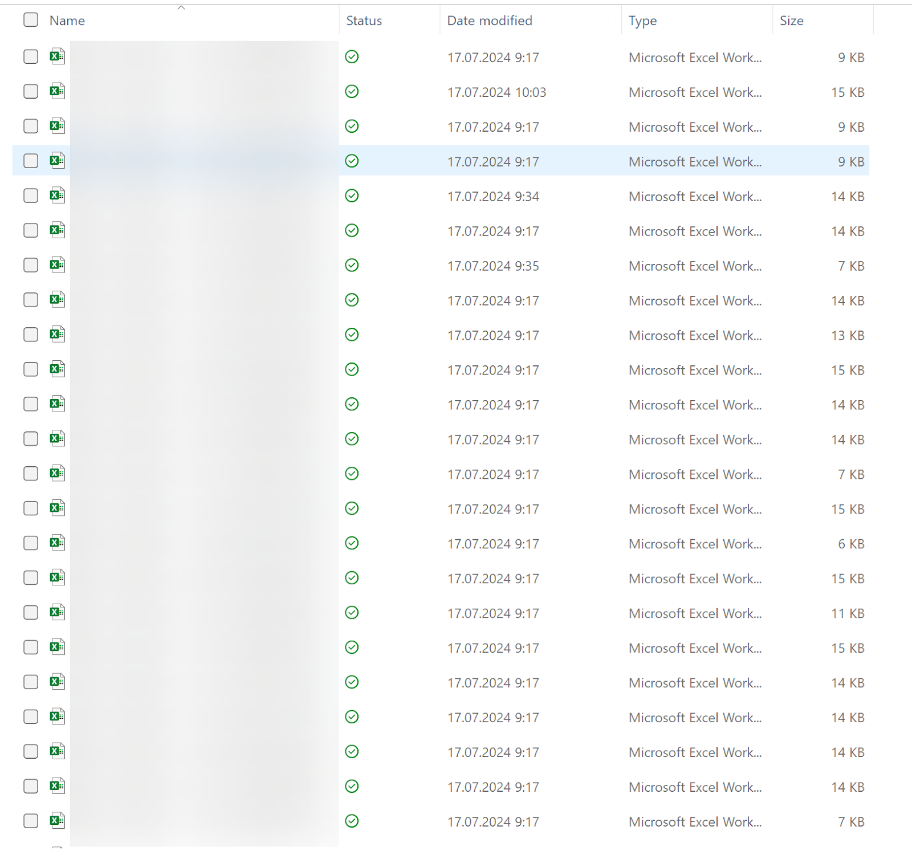This screenshot has width=912, height=859.
Task: Click the synced status checkmark in highlighted row
Action: pyautogui.click(x=352, y=161)
